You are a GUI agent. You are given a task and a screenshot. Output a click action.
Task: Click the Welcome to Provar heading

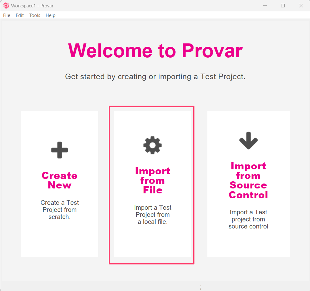coord(155,51)
